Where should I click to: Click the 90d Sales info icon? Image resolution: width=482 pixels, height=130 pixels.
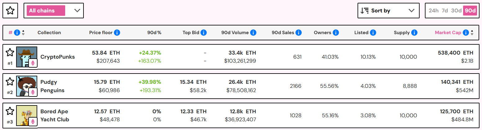tap(299, 33)
